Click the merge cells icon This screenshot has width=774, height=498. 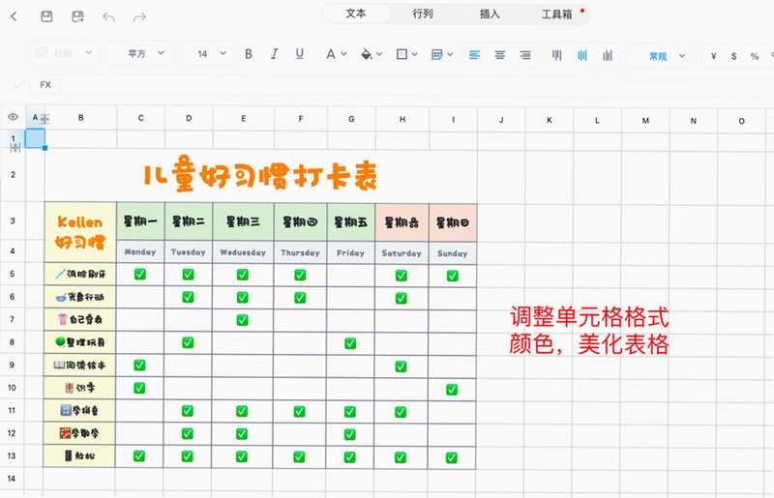tap(437, 54)
